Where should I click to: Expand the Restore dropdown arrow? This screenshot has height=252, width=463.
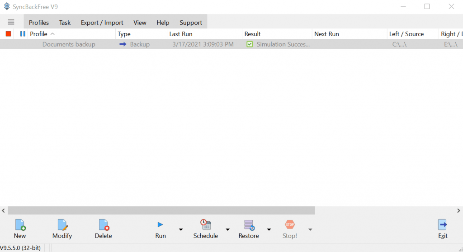click(269, 229)
